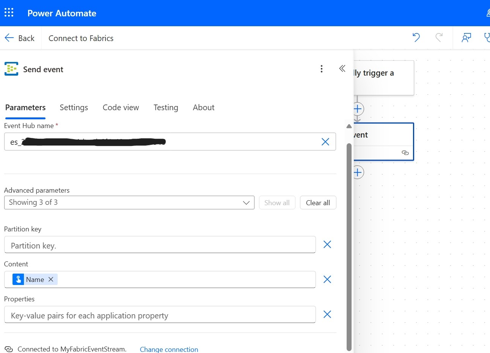Click the plus icon above the Send event card
490x353 pixels.
tap(358, 109)
